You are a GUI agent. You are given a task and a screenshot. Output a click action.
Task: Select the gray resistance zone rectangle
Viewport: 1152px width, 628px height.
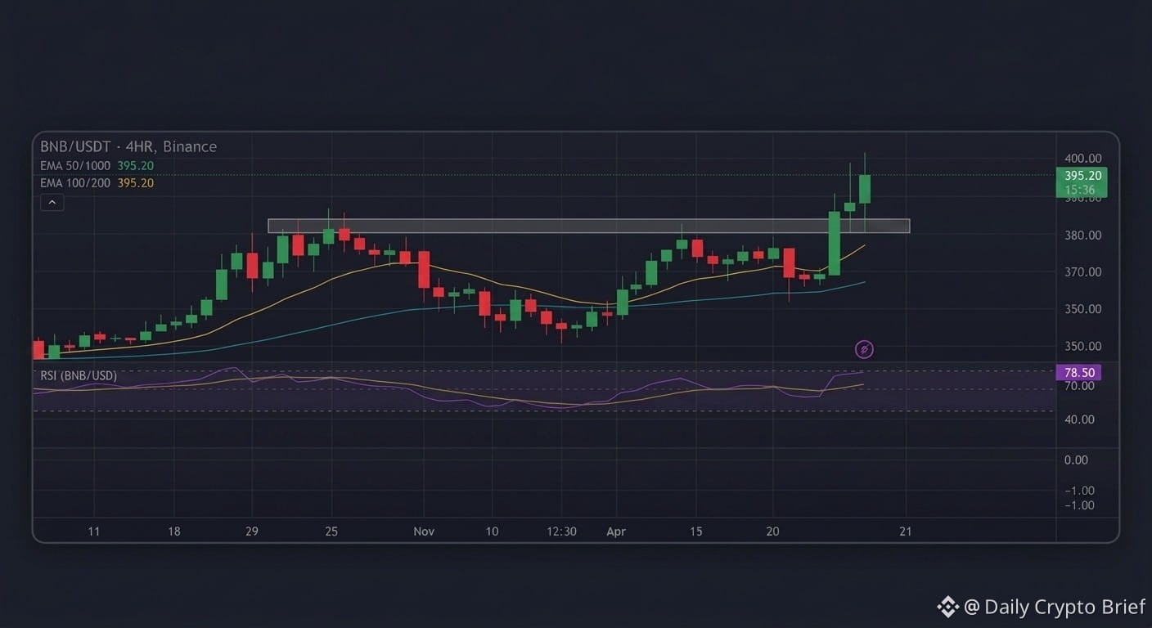point(589,226)
